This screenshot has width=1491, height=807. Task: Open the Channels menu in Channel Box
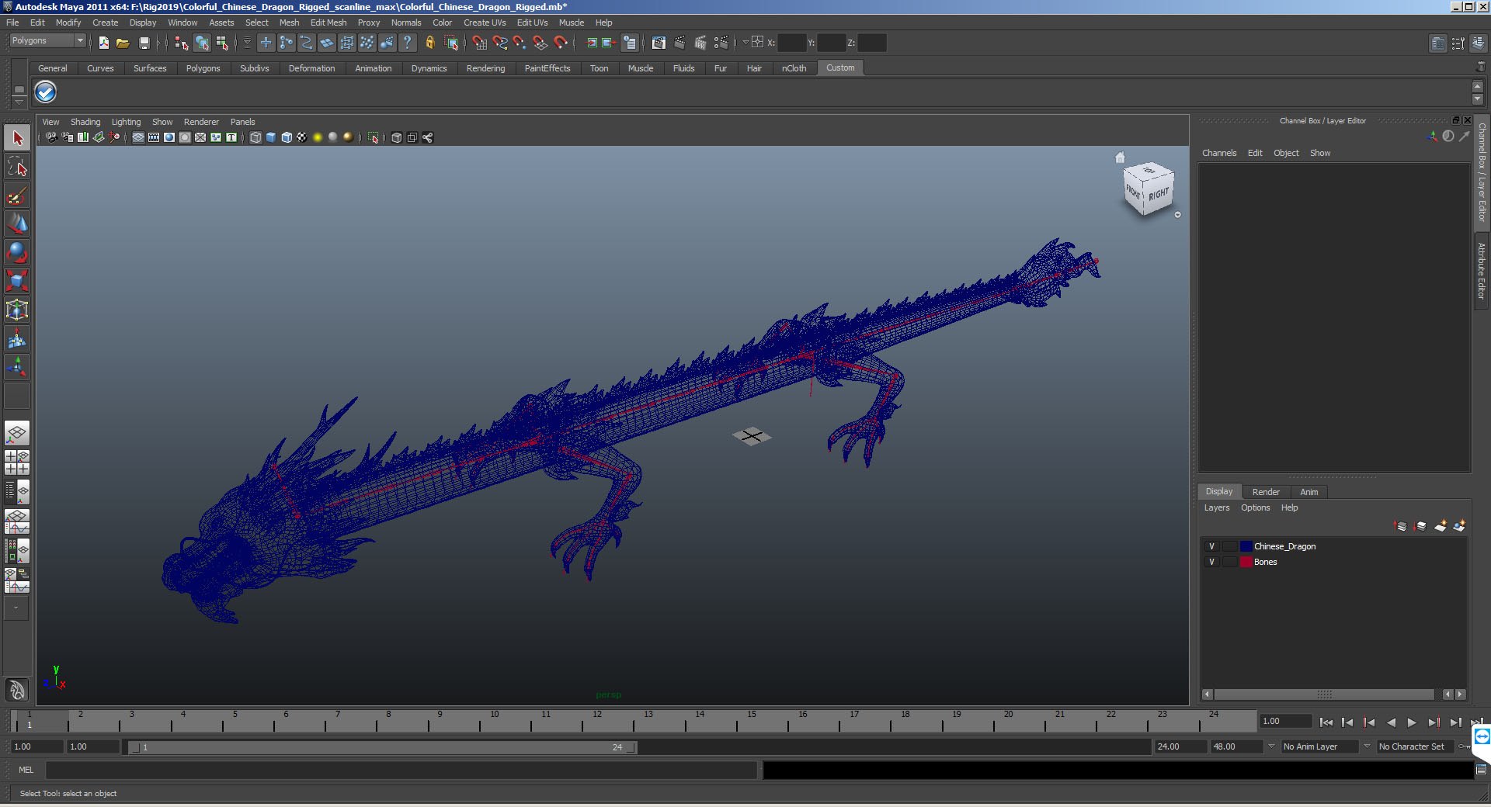[x=1219, y=153]
